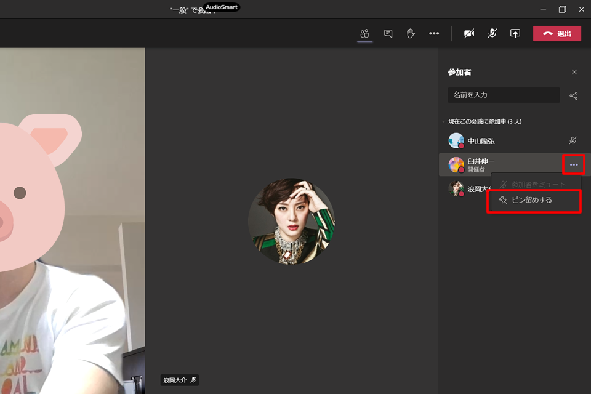This screenshot has height=394, width=591.
Task: Click the muted mic icon next to 中山隆弘
Action: click(573, 140)
